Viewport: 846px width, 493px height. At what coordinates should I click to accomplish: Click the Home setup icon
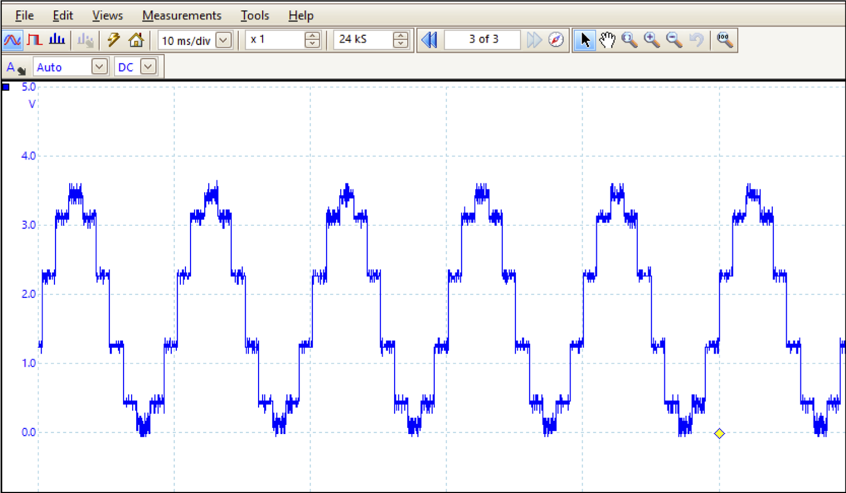coord(136,40)
